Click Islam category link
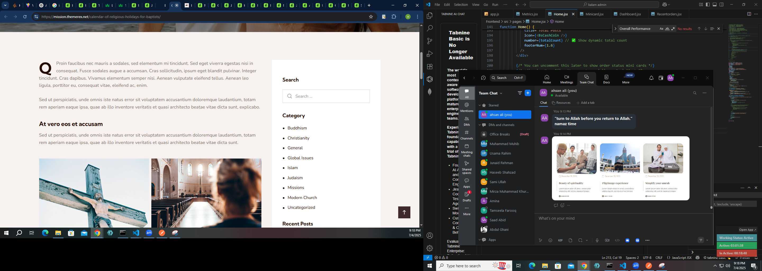 [x=293, y=168]
